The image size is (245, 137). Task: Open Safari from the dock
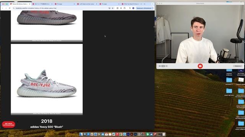95,134
